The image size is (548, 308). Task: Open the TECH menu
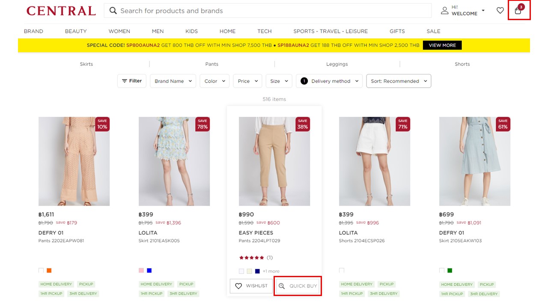tap(265, 31)
